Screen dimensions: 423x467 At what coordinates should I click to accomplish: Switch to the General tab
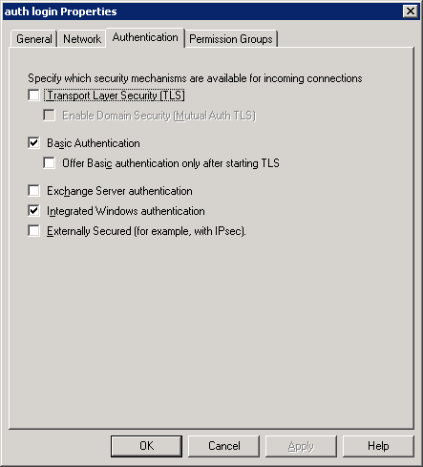point(33,39)
